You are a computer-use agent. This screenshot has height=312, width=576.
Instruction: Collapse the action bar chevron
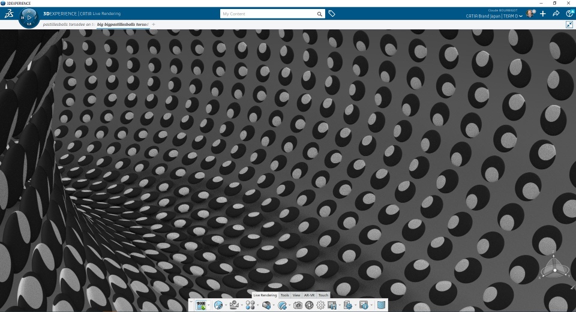(191, 302)
